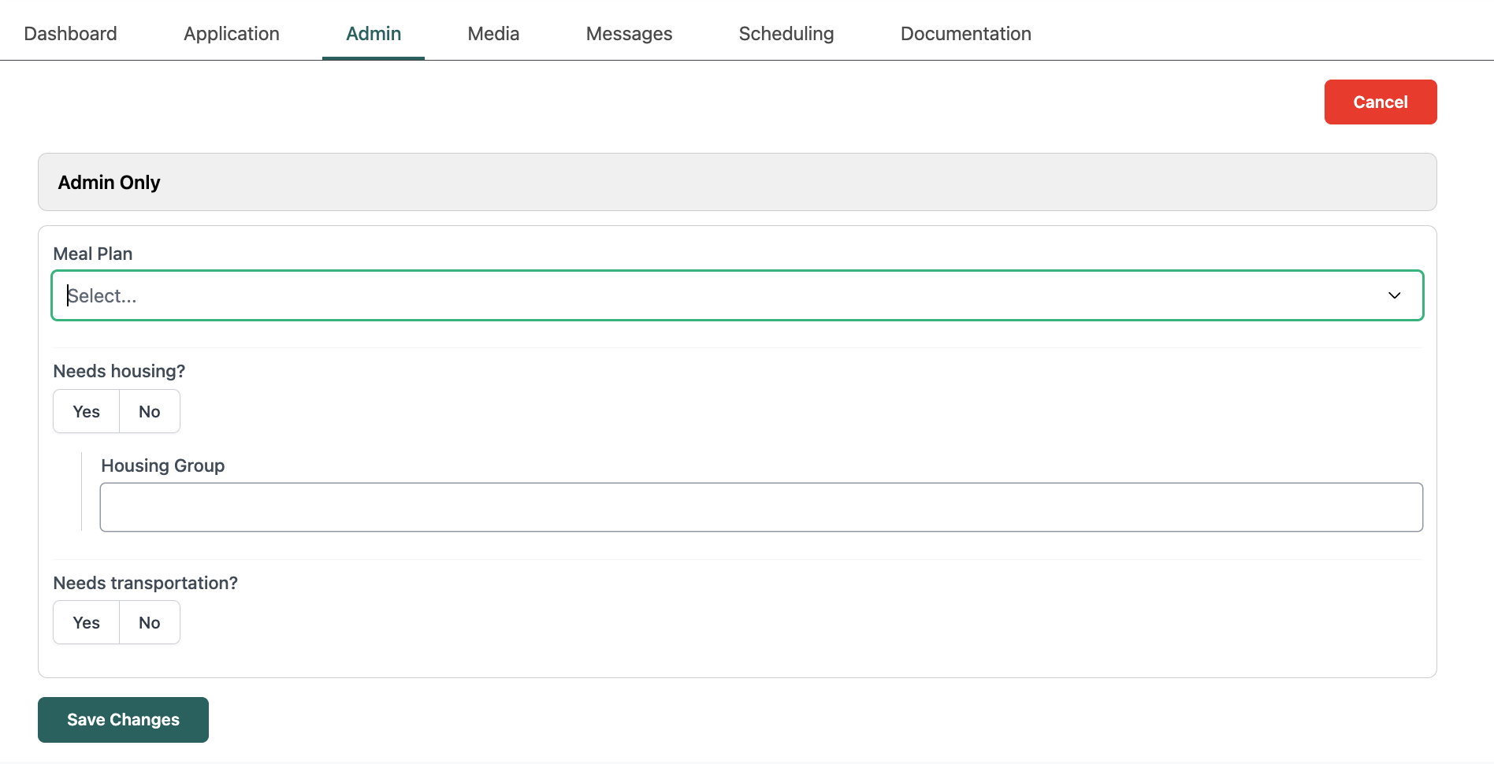Choose Yes for Needs housing
Image resolution: width=1494 pixels, height=764 pixels.
86,411
